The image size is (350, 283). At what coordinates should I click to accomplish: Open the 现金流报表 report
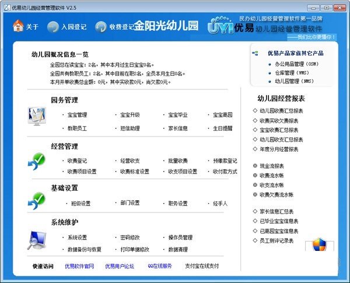tap(272, 166)
